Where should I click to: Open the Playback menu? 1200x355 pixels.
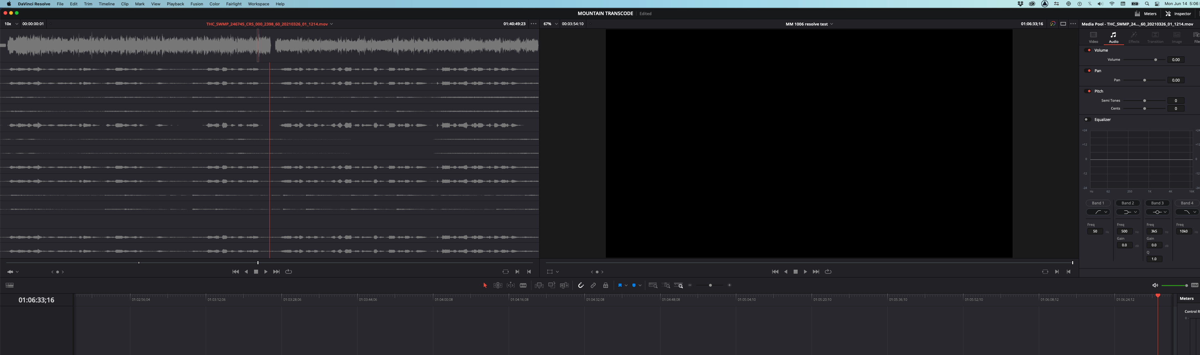(x=175, y=4)
